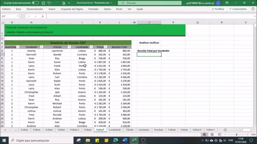Switch to the Cliente sheet tab
This screenshot has height=144, width=257.
(130, 130)
